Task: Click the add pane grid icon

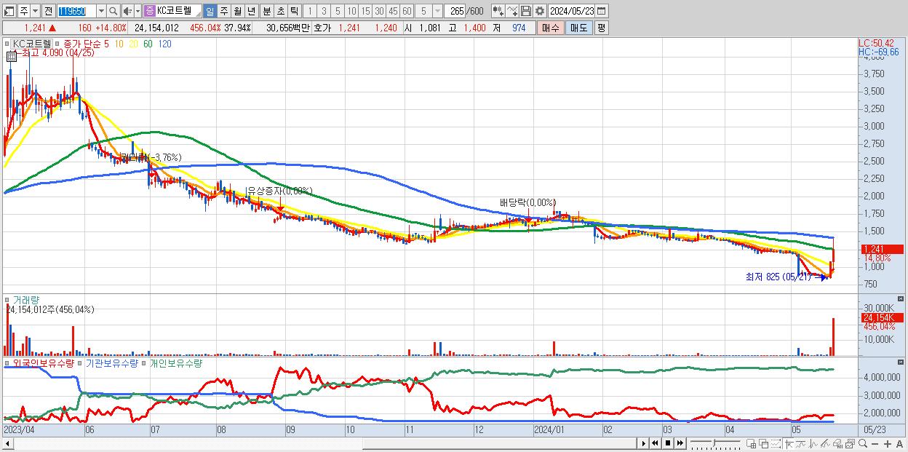Action: (x=752, y=443)
